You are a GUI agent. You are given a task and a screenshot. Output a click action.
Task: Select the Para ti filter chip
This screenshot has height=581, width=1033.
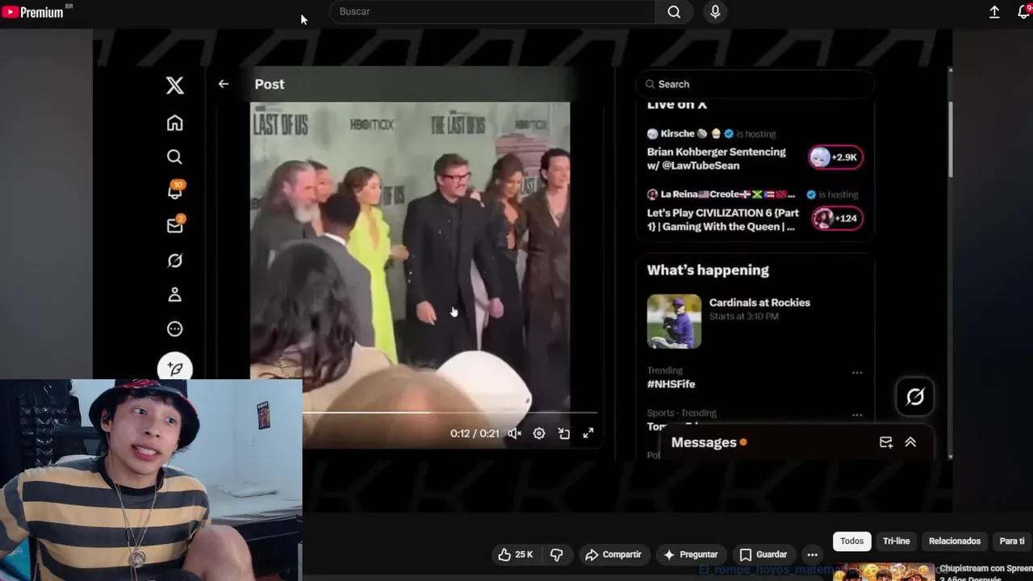(x=1012, y=541)
